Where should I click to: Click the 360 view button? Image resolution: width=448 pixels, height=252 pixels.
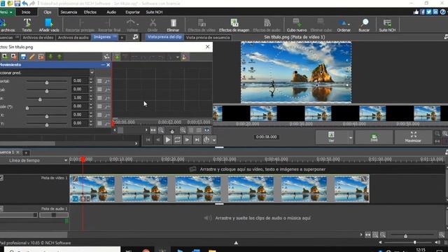tap(374, 137)
